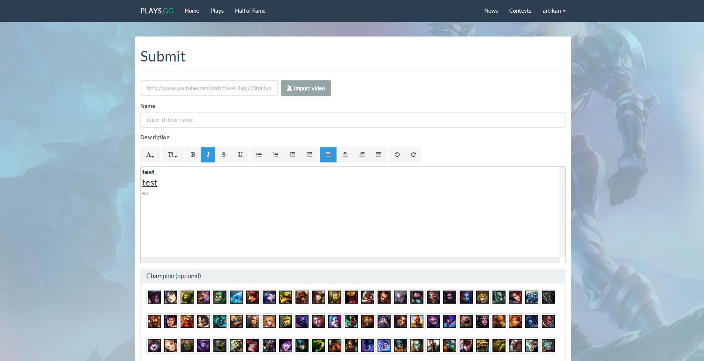704x361 pixels.
Task: Select justify alignment
Action: pos(379,155)
